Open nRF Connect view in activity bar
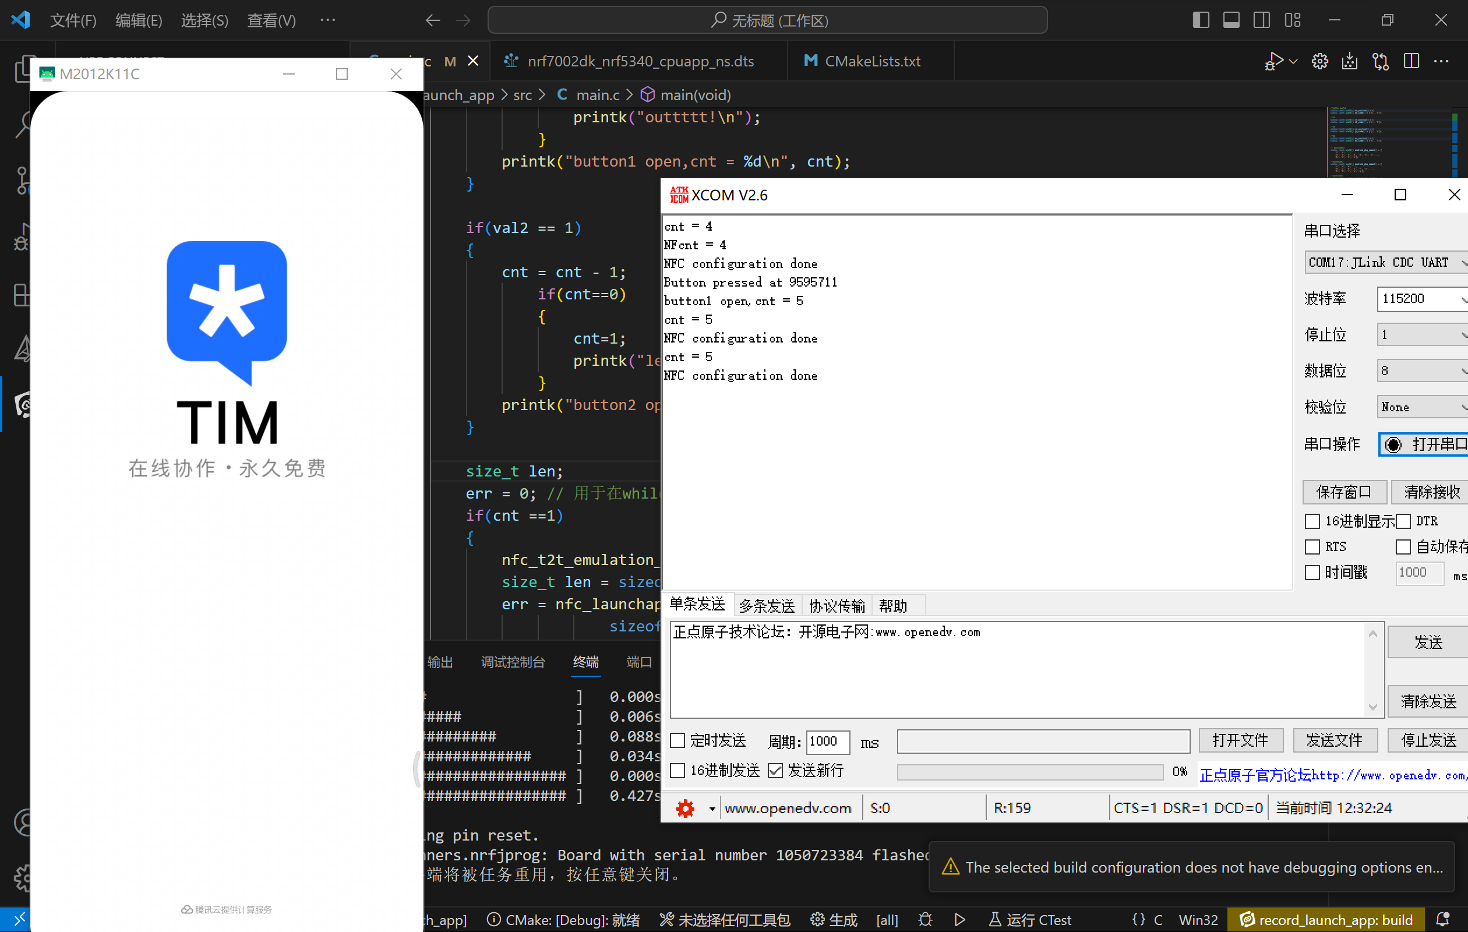 (22, 404)
